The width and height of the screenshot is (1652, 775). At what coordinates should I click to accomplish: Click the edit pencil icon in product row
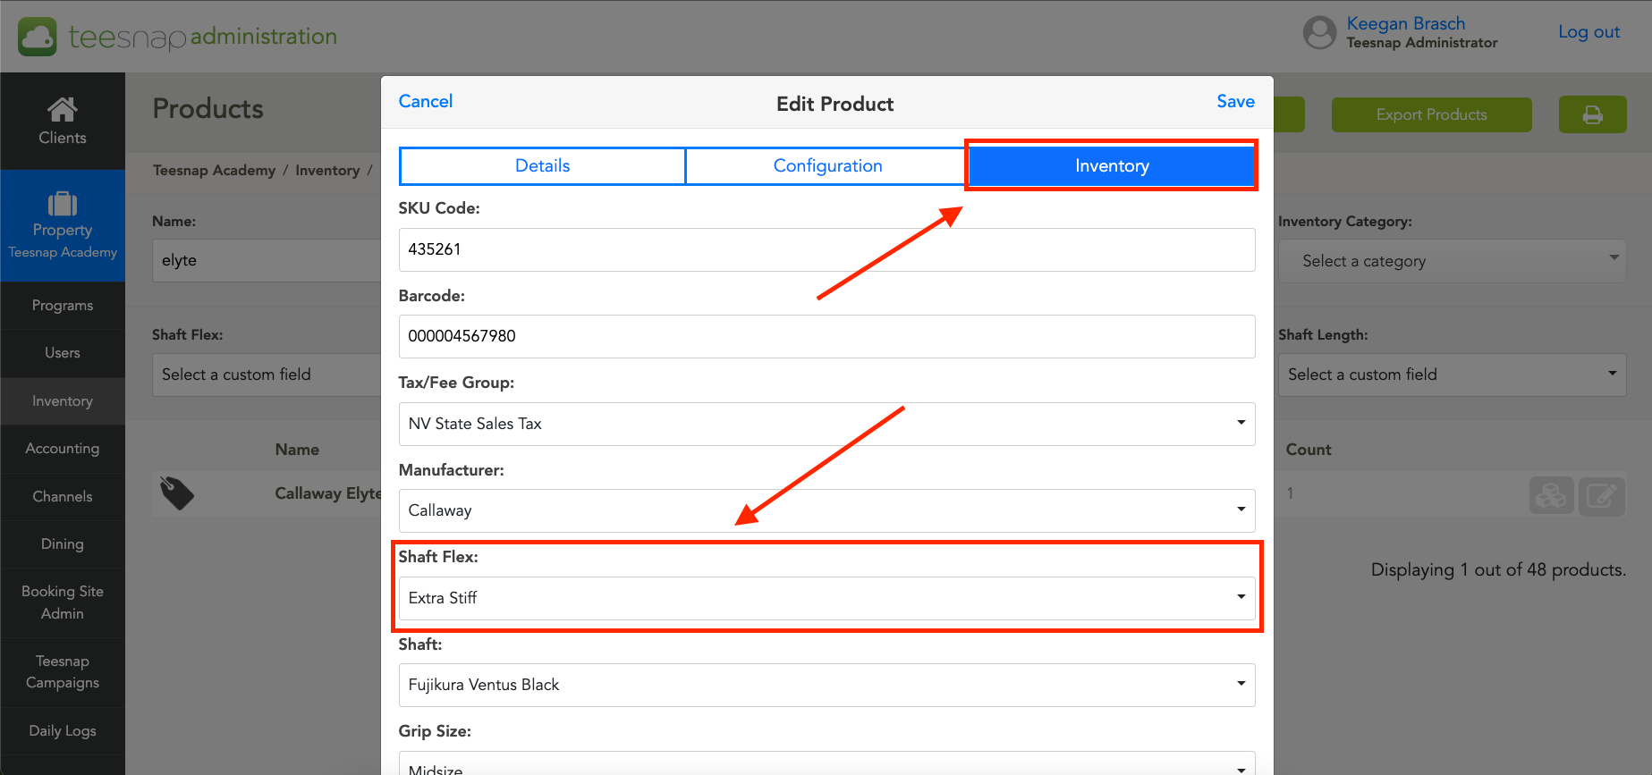[x=1601, y=495]
